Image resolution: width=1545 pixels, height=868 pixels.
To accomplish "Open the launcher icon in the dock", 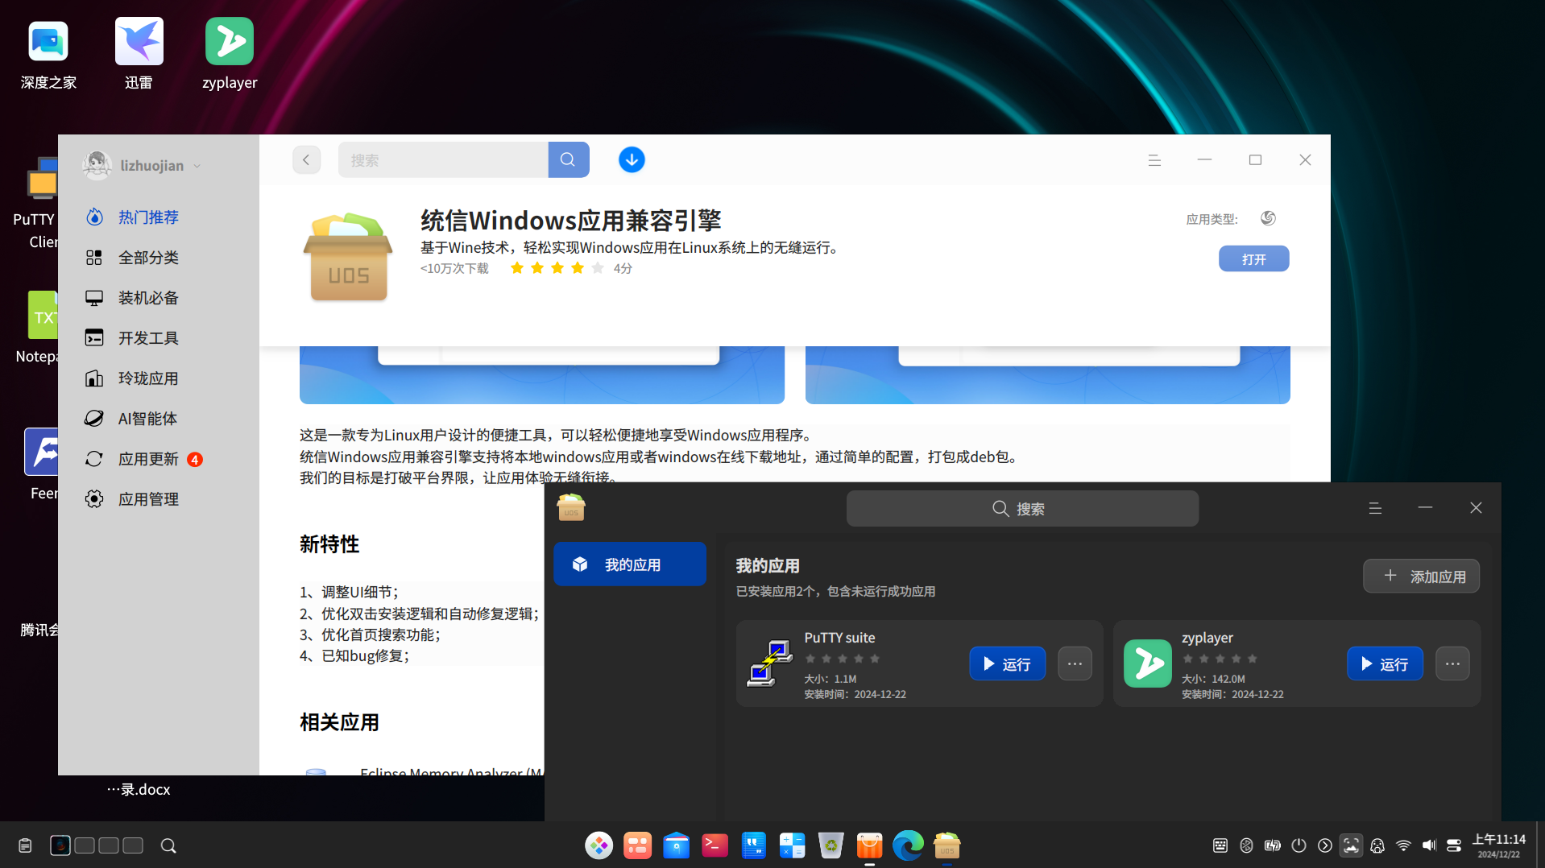I will (x=599, y=845).
